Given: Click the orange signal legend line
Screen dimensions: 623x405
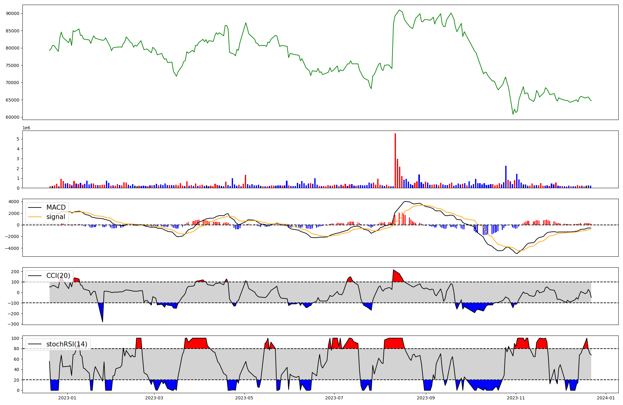Looking at the screenshot, I should pyautogui.click(x=35, y=217).
